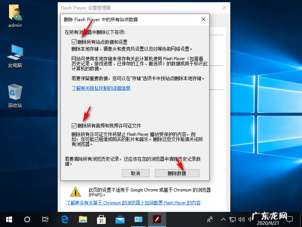The image size is (302, 227).
Task: Open network settings from the tray icon
Action: coord(233,219)
